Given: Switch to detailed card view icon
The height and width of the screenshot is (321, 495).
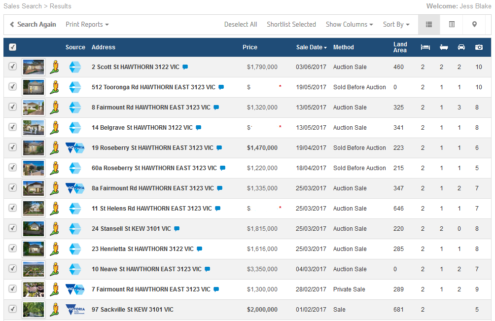Looking at the screenshot, I should pos(452,24).
